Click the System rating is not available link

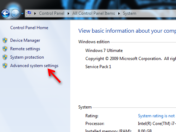coord(157,116)
